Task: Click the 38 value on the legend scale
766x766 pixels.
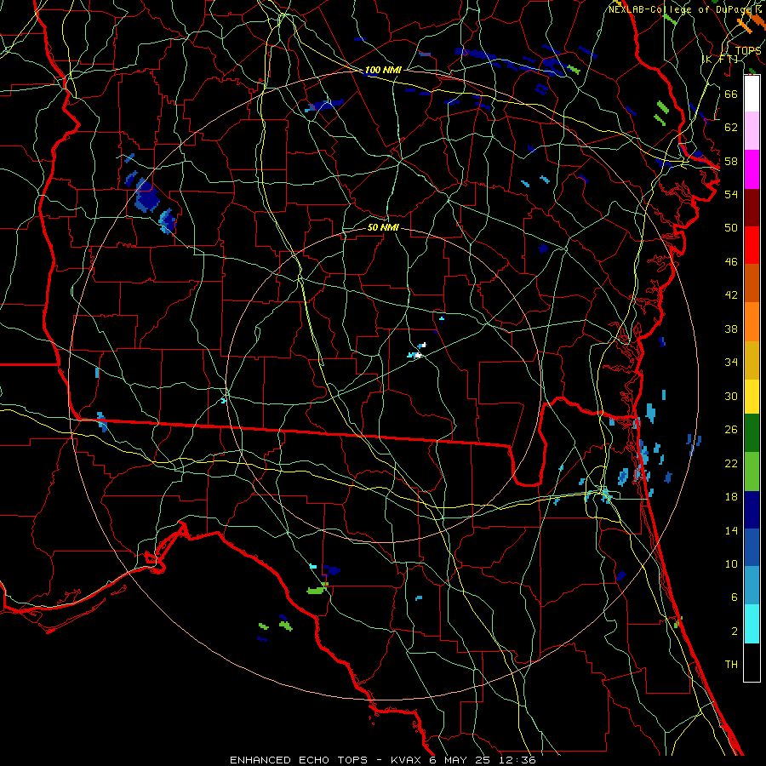Action: (x=731, y=329)
